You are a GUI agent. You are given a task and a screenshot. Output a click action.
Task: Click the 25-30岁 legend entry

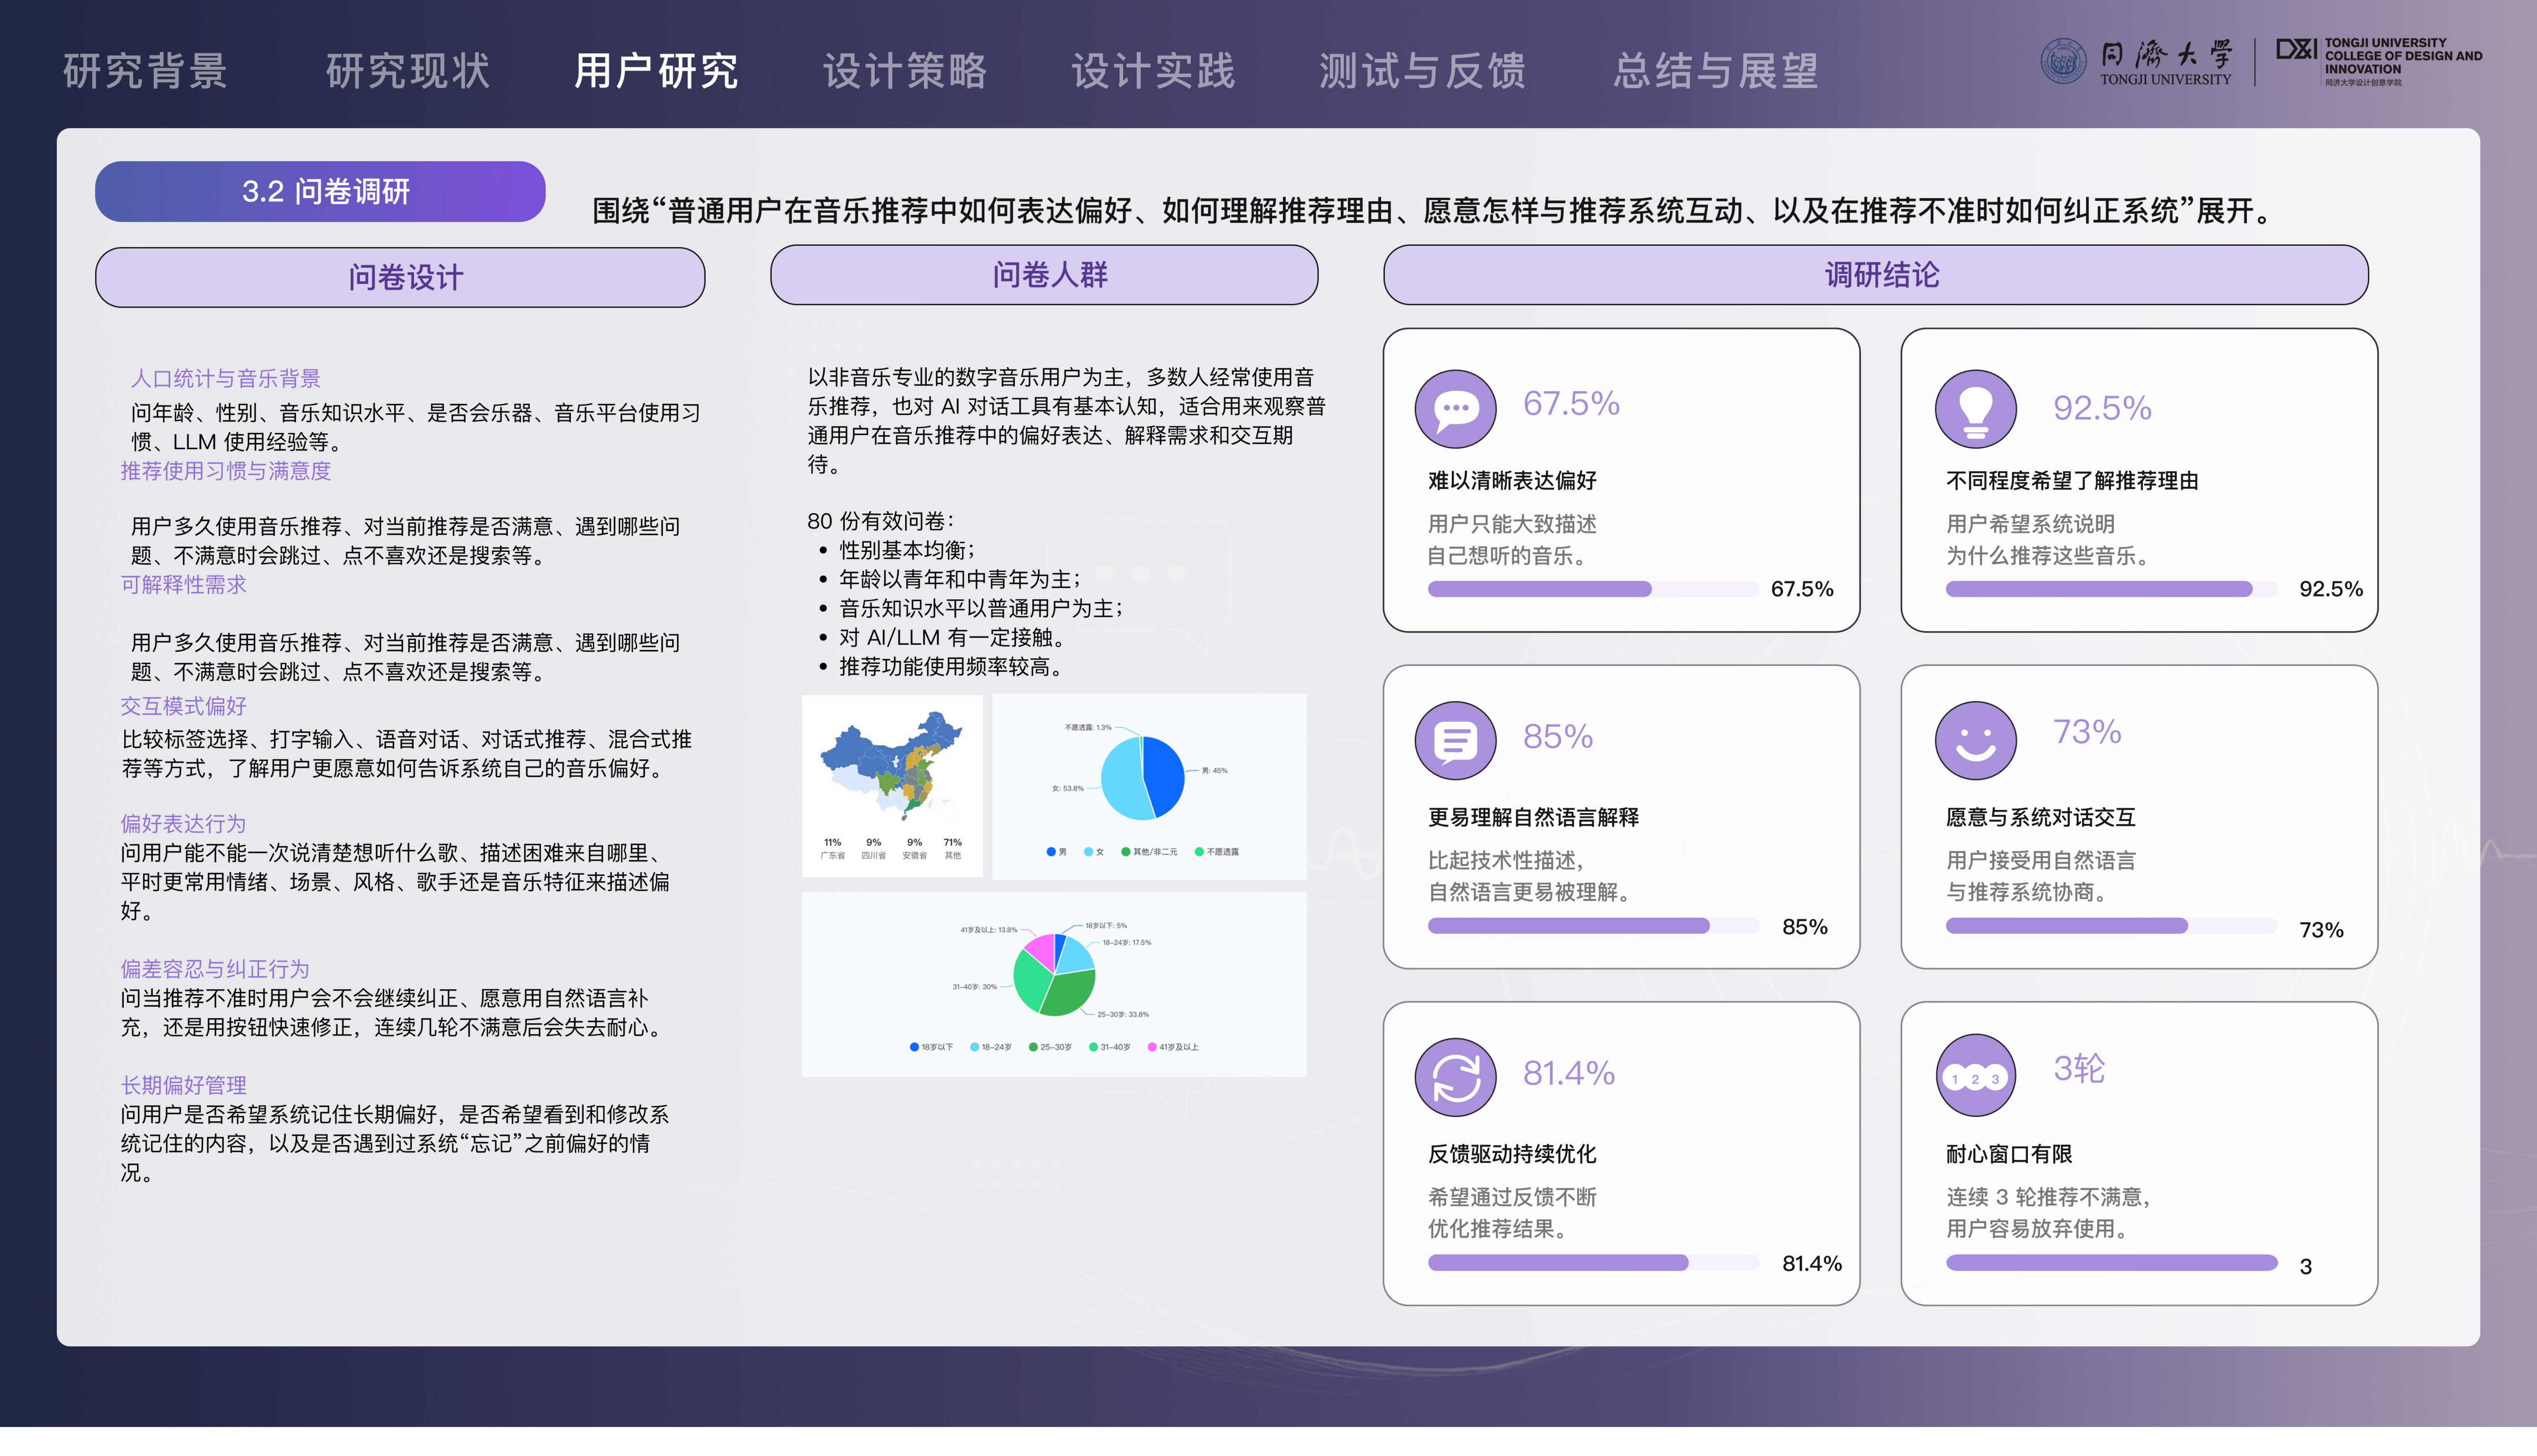click(1050, 1047)
